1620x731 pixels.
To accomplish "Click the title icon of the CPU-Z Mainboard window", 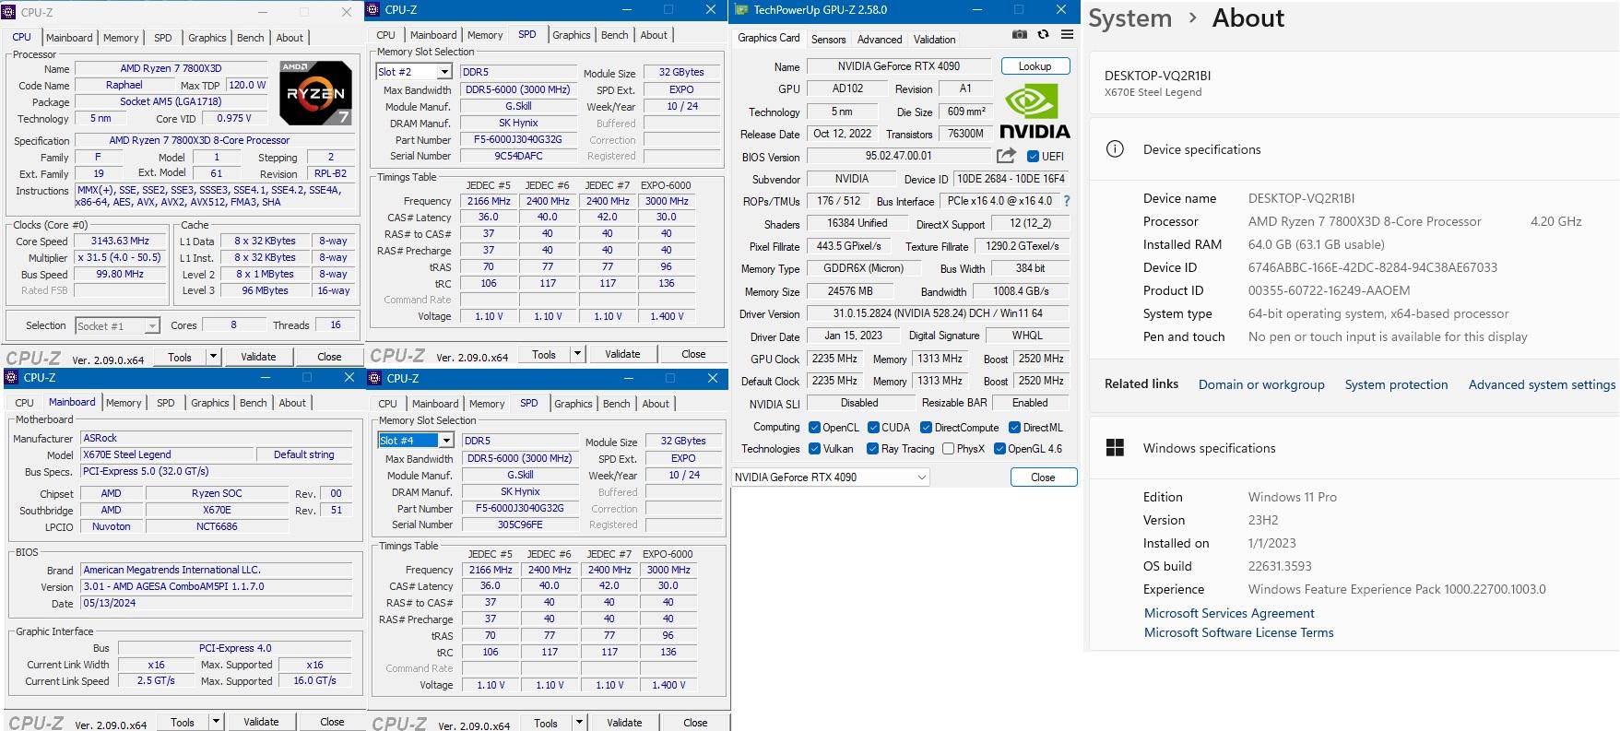I will (13, 377).
